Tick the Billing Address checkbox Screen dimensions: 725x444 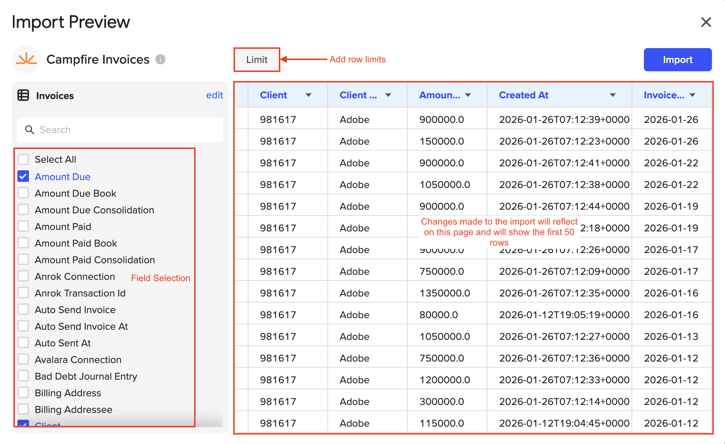pyautogui.click(x=24, y=393)
